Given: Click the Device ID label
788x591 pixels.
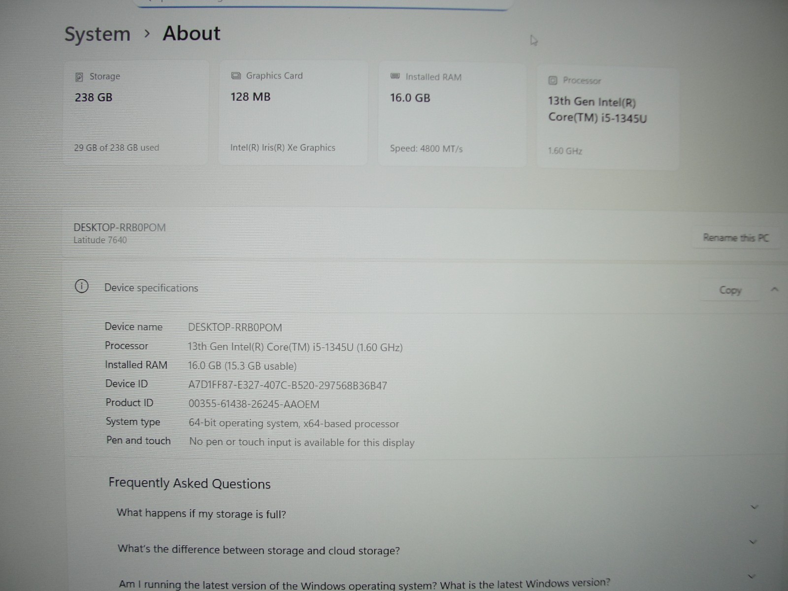Looking at the screenshot, I should [x=127, y=384].
